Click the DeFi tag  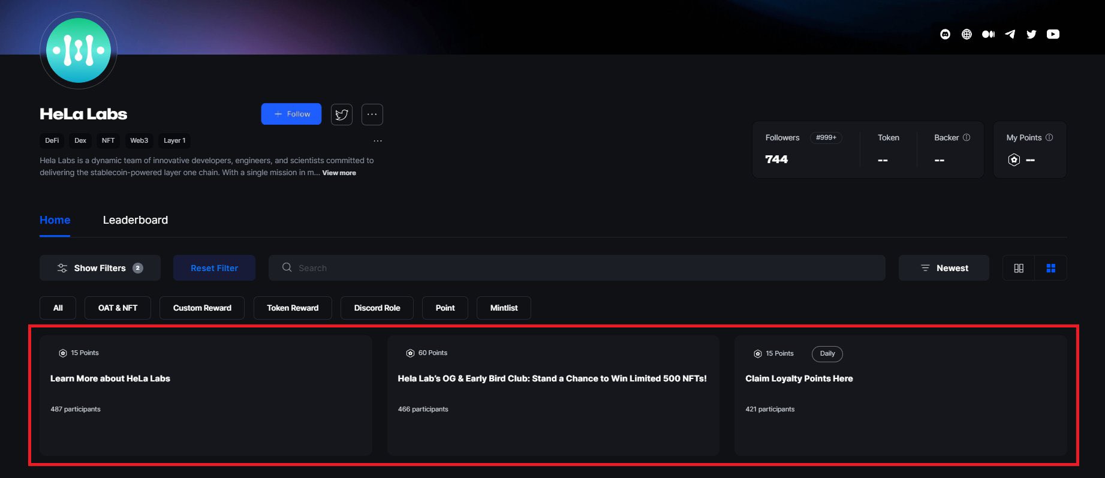[52, 140]
